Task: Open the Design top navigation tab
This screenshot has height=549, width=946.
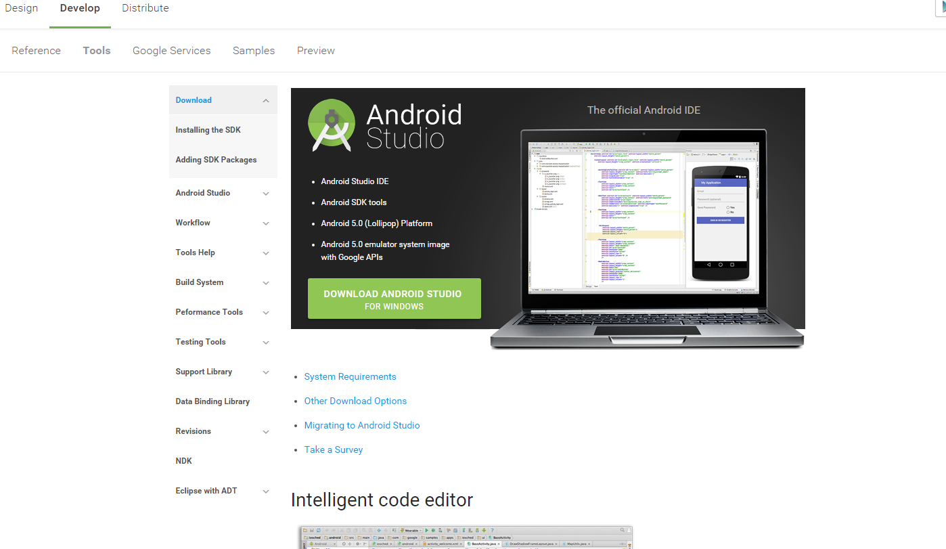Action: pos(21,8)
